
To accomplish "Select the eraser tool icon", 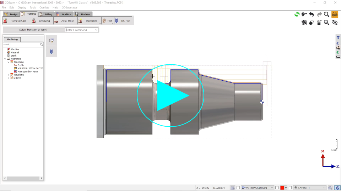I will (x=312, y=22).
